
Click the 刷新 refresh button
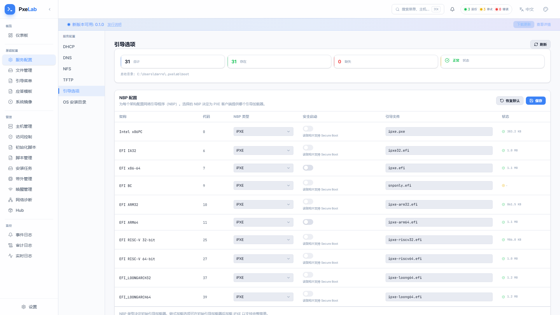(540, 44)
